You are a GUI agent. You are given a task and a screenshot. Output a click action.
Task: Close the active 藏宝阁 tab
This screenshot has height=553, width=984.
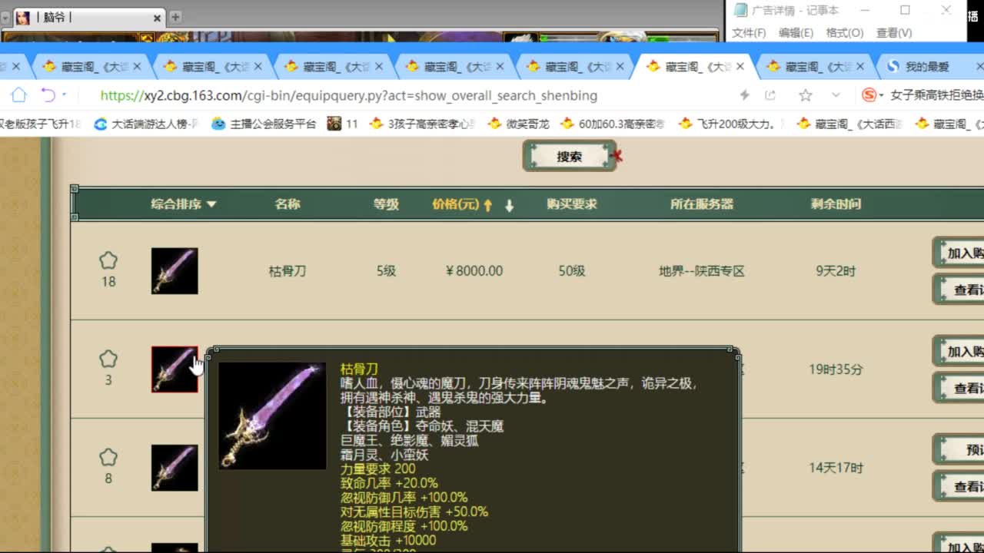click(x=740, y=67)
